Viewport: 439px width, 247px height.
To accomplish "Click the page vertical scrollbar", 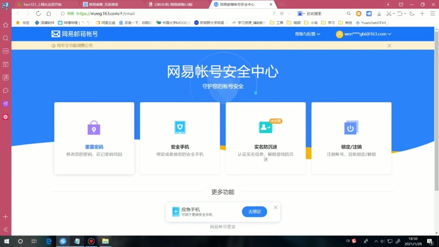I will pyautogui.click(x=437, y=112).
